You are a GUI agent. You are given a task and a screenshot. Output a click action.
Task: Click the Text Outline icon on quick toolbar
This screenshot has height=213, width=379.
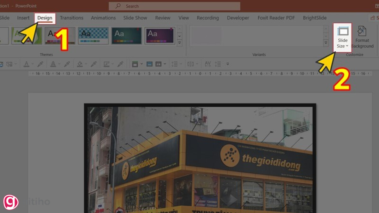pos(53,64)
